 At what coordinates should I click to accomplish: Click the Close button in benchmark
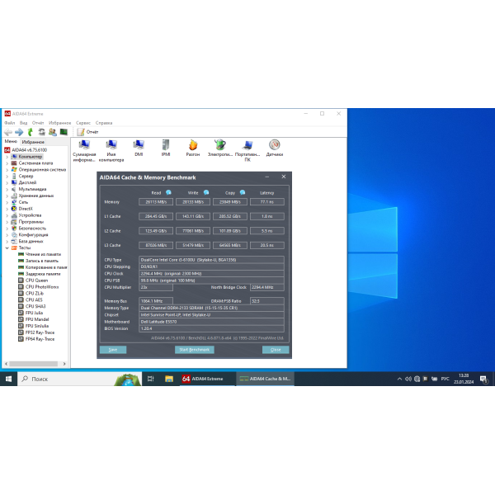tap(276, 350)
